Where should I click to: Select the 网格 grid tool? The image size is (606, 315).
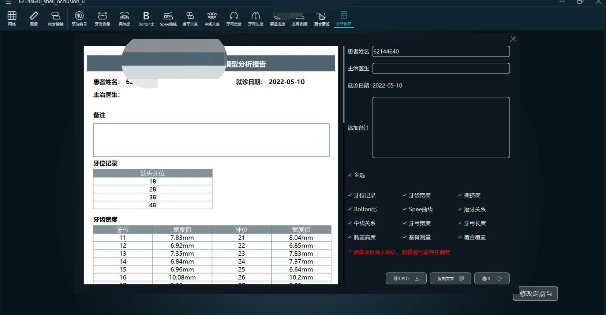[x=12, y=18]
